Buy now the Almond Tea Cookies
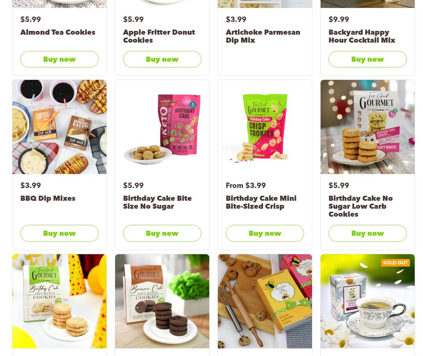Screen dimensions: 423x356 (x=59, y=59)
